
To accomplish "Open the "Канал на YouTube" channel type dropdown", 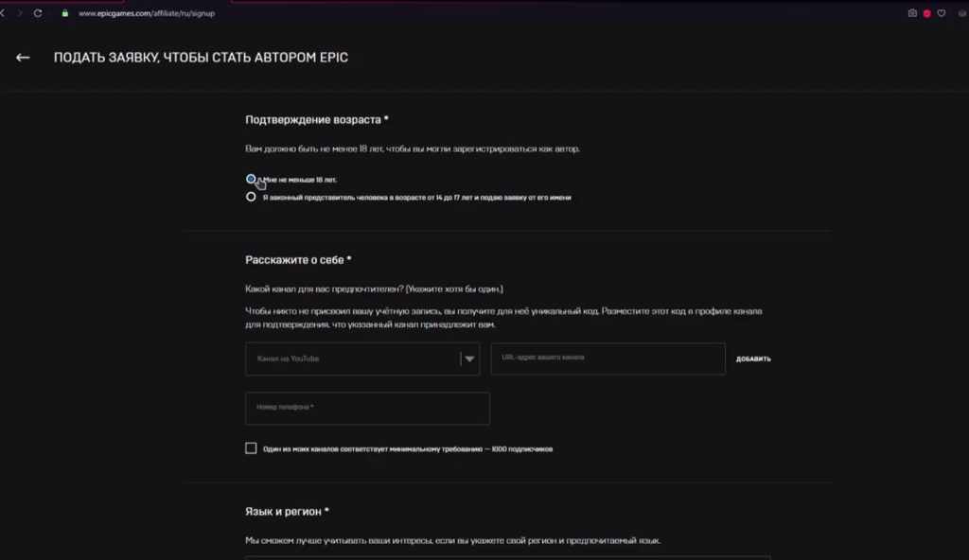I will (352, 359).
